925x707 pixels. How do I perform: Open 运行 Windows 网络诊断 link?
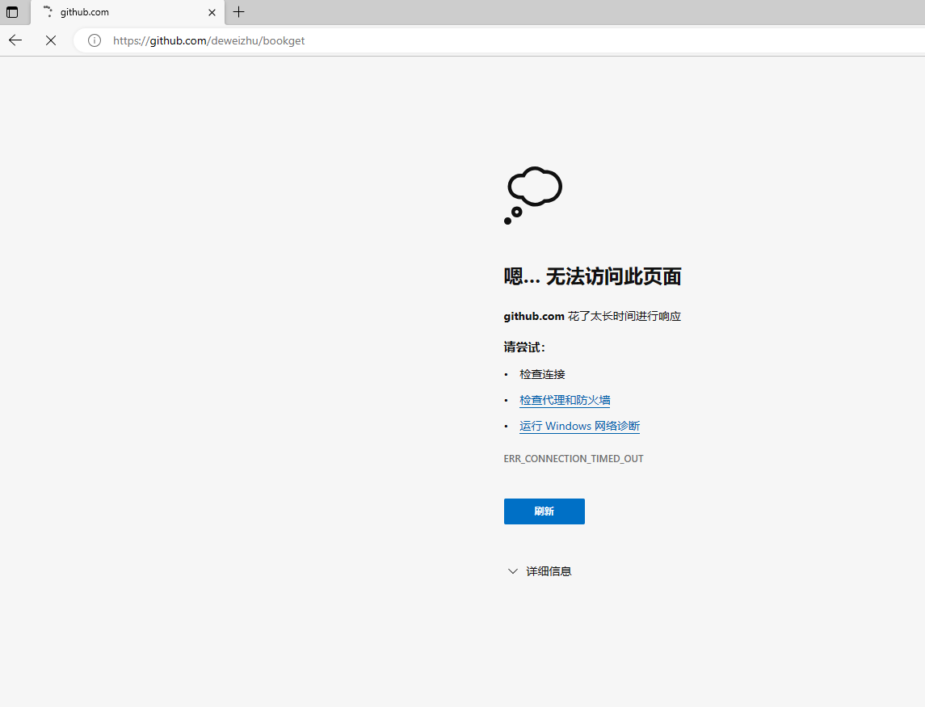tap(579, 426)
